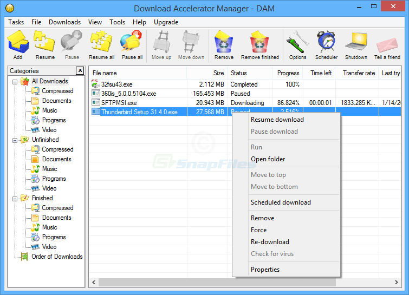Click the horizontal scrollbar thumb

pyautogui.click(x=217, y=282)
